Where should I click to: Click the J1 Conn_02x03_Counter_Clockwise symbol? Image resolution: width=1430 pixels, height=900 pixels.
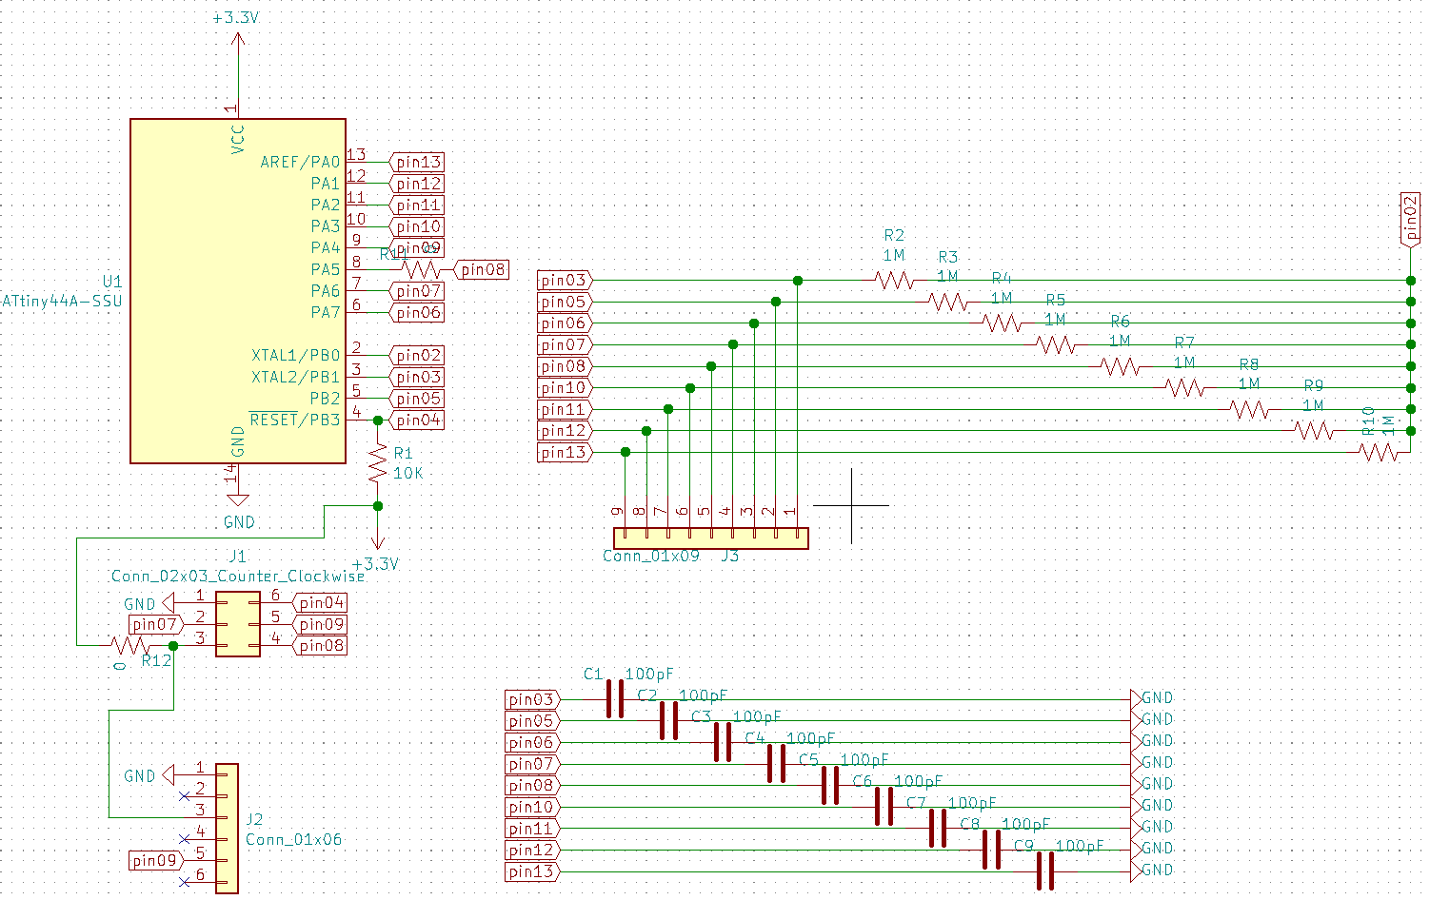[236, 624]
